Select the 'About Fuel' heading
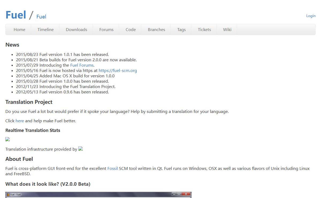Screen dimensions: 321x198 [x=19, y=159]
